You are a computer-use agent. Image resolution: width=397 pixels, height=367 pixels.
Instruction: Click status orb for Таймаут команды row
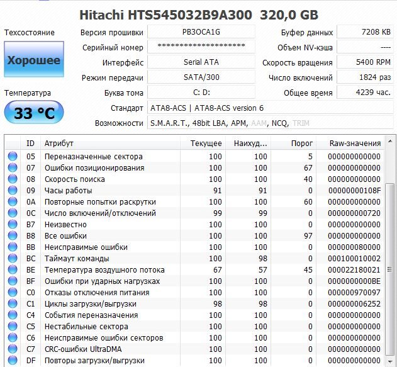coord(13,258)
